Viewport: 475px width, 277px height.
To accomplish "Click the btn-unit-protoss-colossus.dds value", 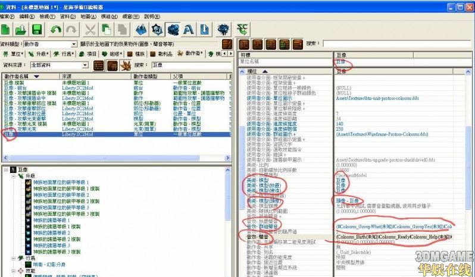I will click(x=377, y=98).
